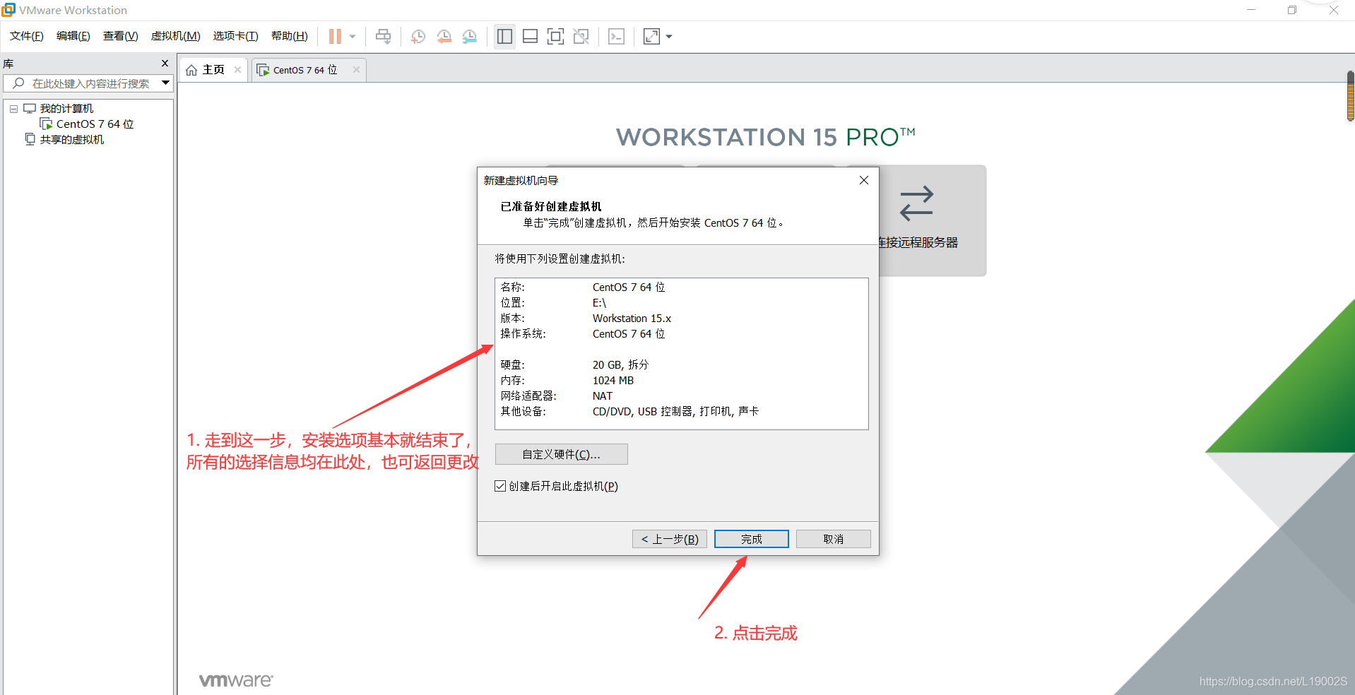This screenshot has height=695, width=1355.
Task: Click the 连接远程服务器 label on home page
Action: click(x=918, y=242)
